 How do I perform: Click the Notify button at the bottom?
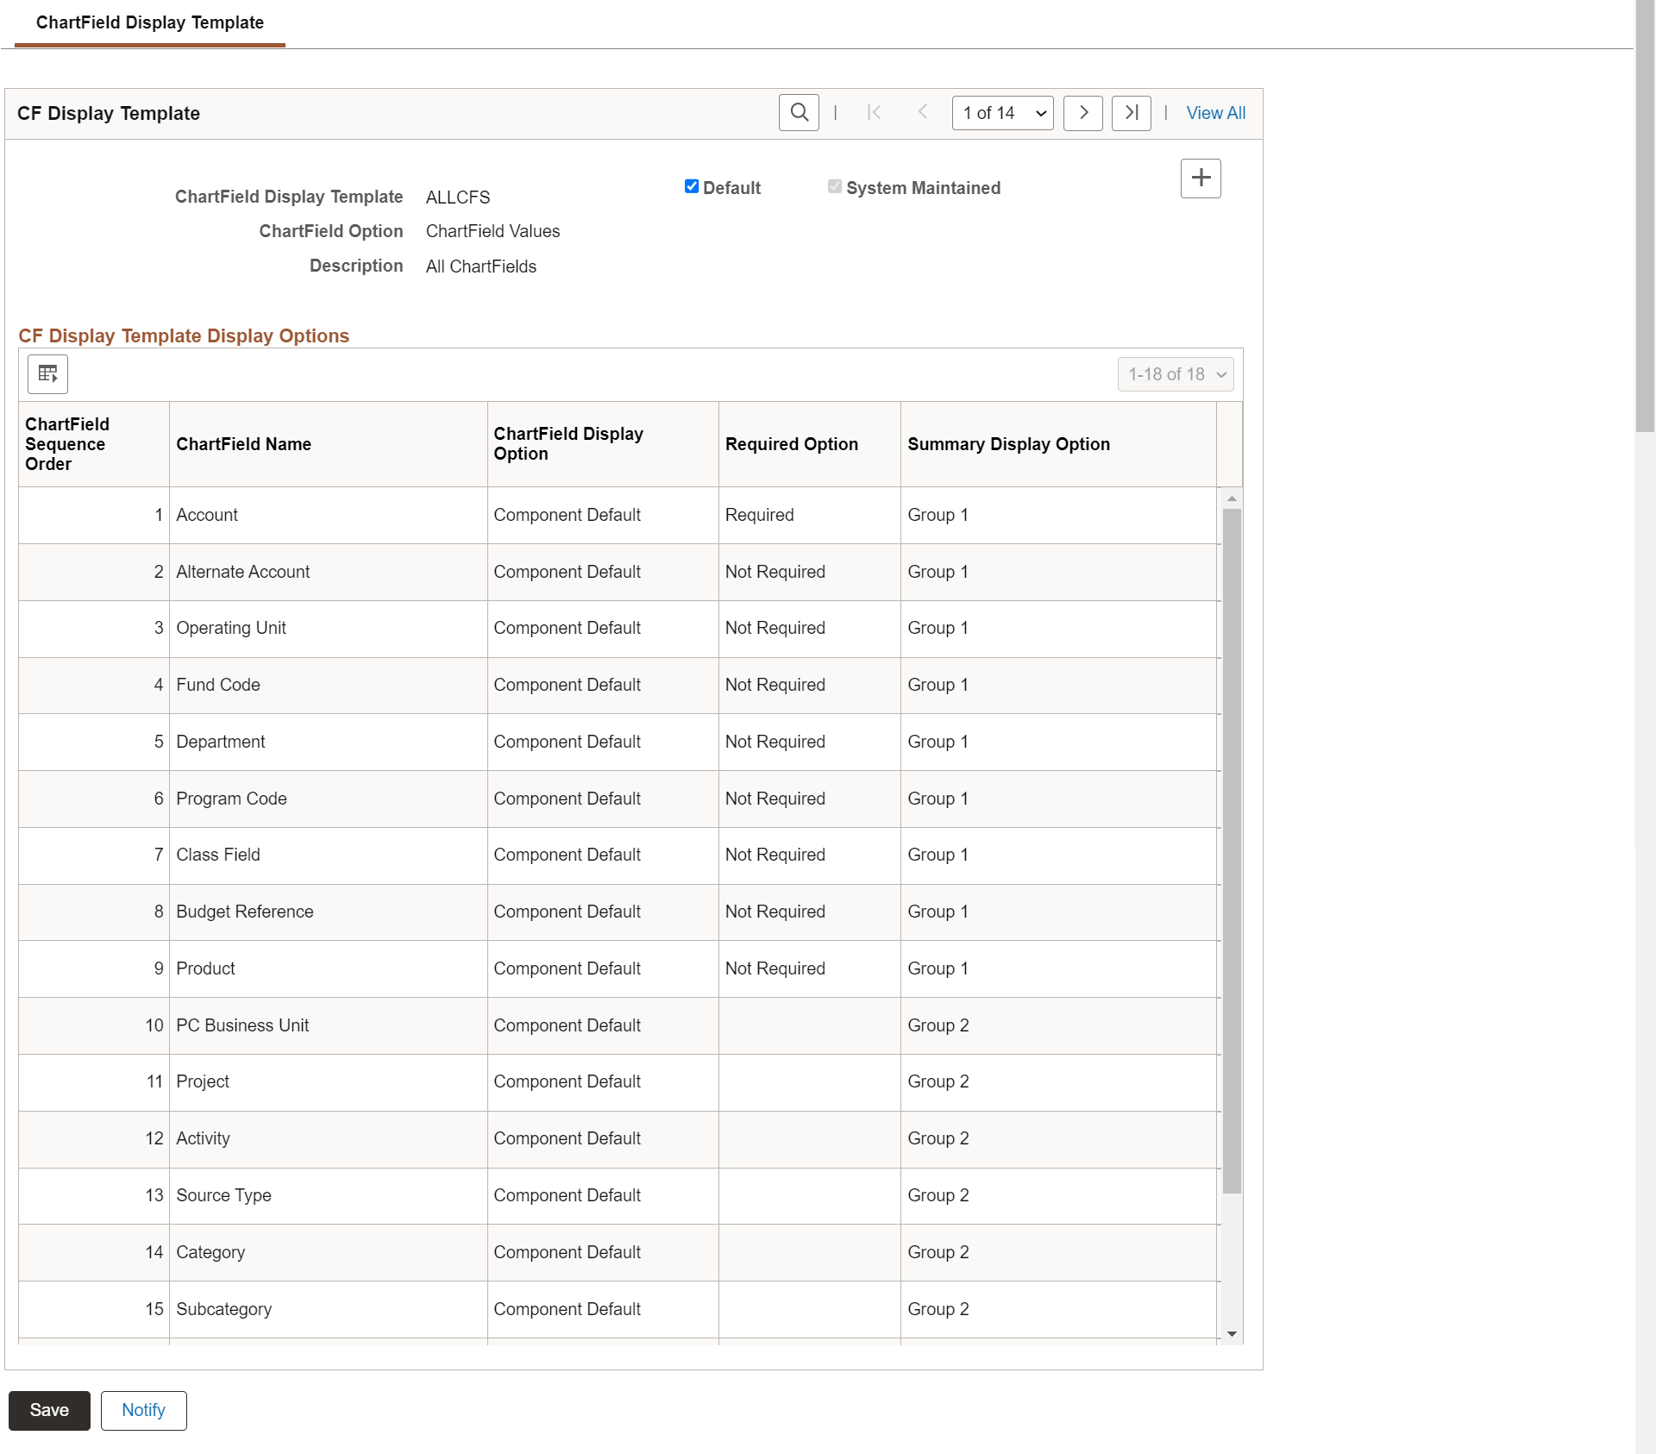click(142, 1409)
